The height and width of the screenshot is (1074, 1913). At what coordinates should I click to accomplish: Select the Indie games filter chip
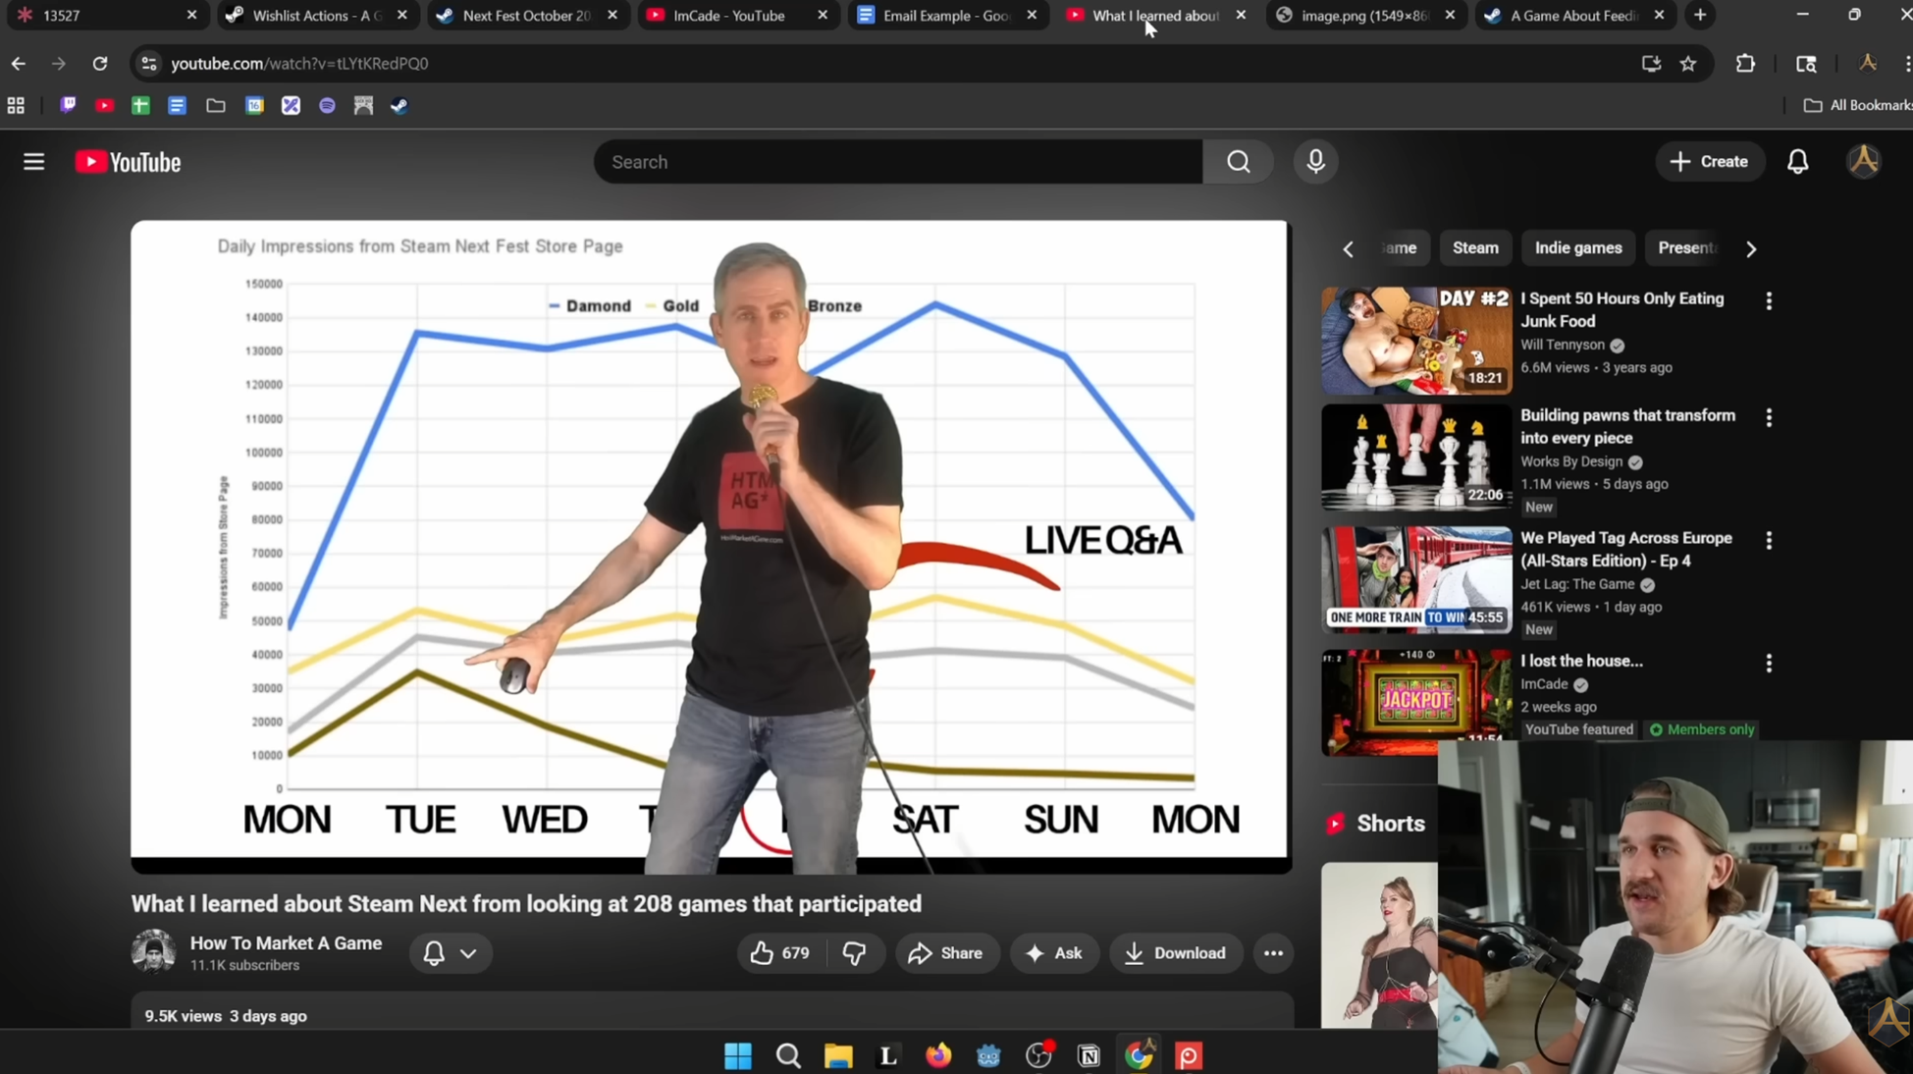tap(1577, 248)
